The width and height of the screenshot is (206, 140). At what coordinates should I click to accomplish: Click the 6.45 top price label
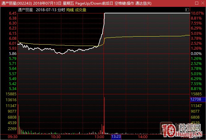click(13, 14)
